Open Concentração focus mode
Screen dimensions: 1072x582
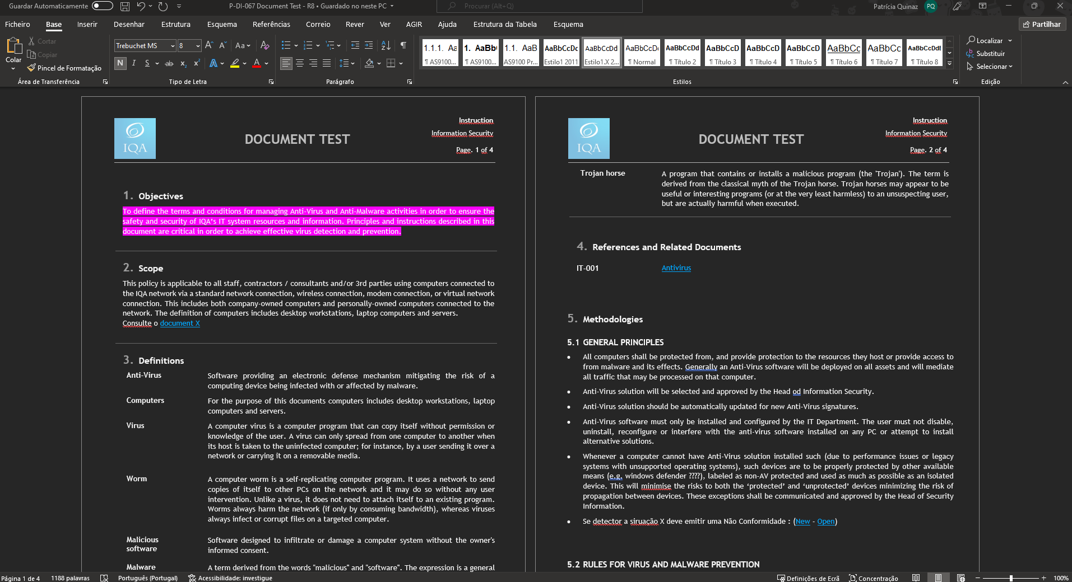pos(874,578)
